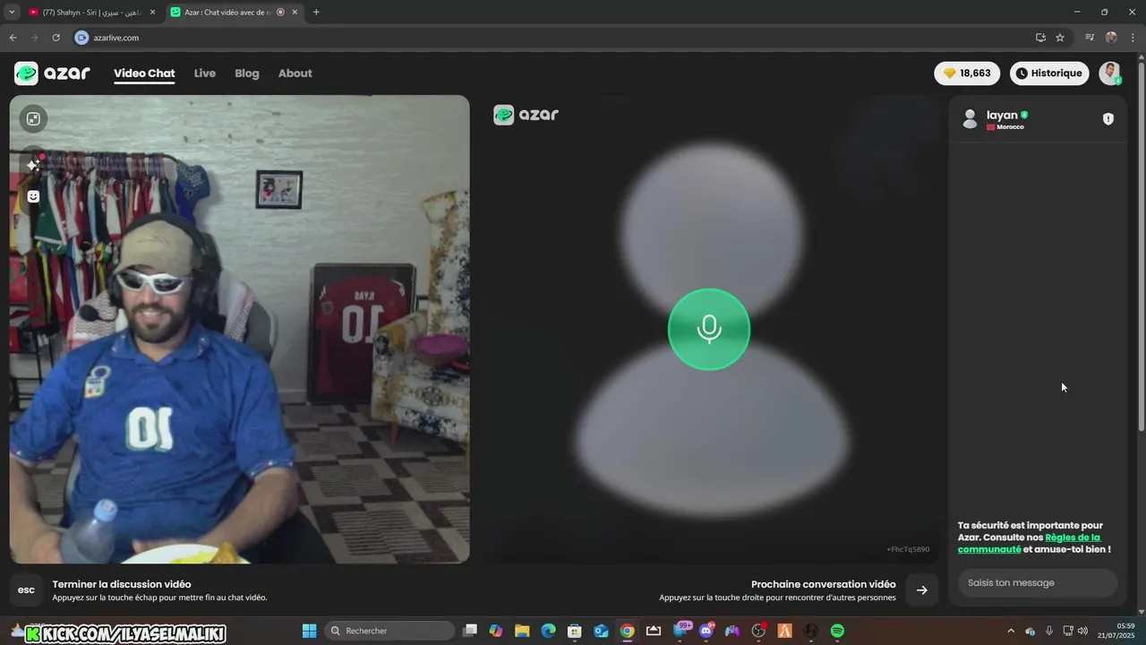Open layan's profile picture
1146x645 pixels.
pos(970,119)
